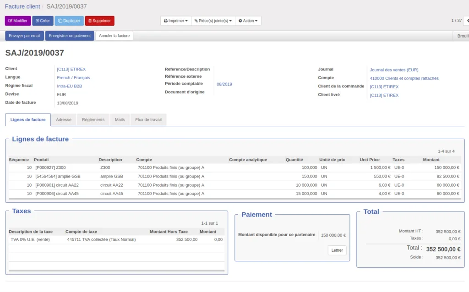Sort by Unit Price column header
469x292 pixels.
click(370, 160)
